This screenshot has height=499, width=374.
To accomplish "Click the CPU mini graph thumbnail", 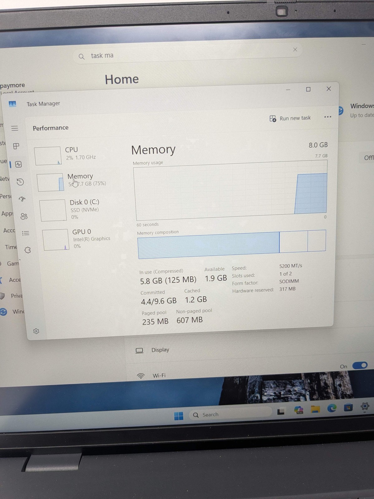I will [x=48, y=156].
